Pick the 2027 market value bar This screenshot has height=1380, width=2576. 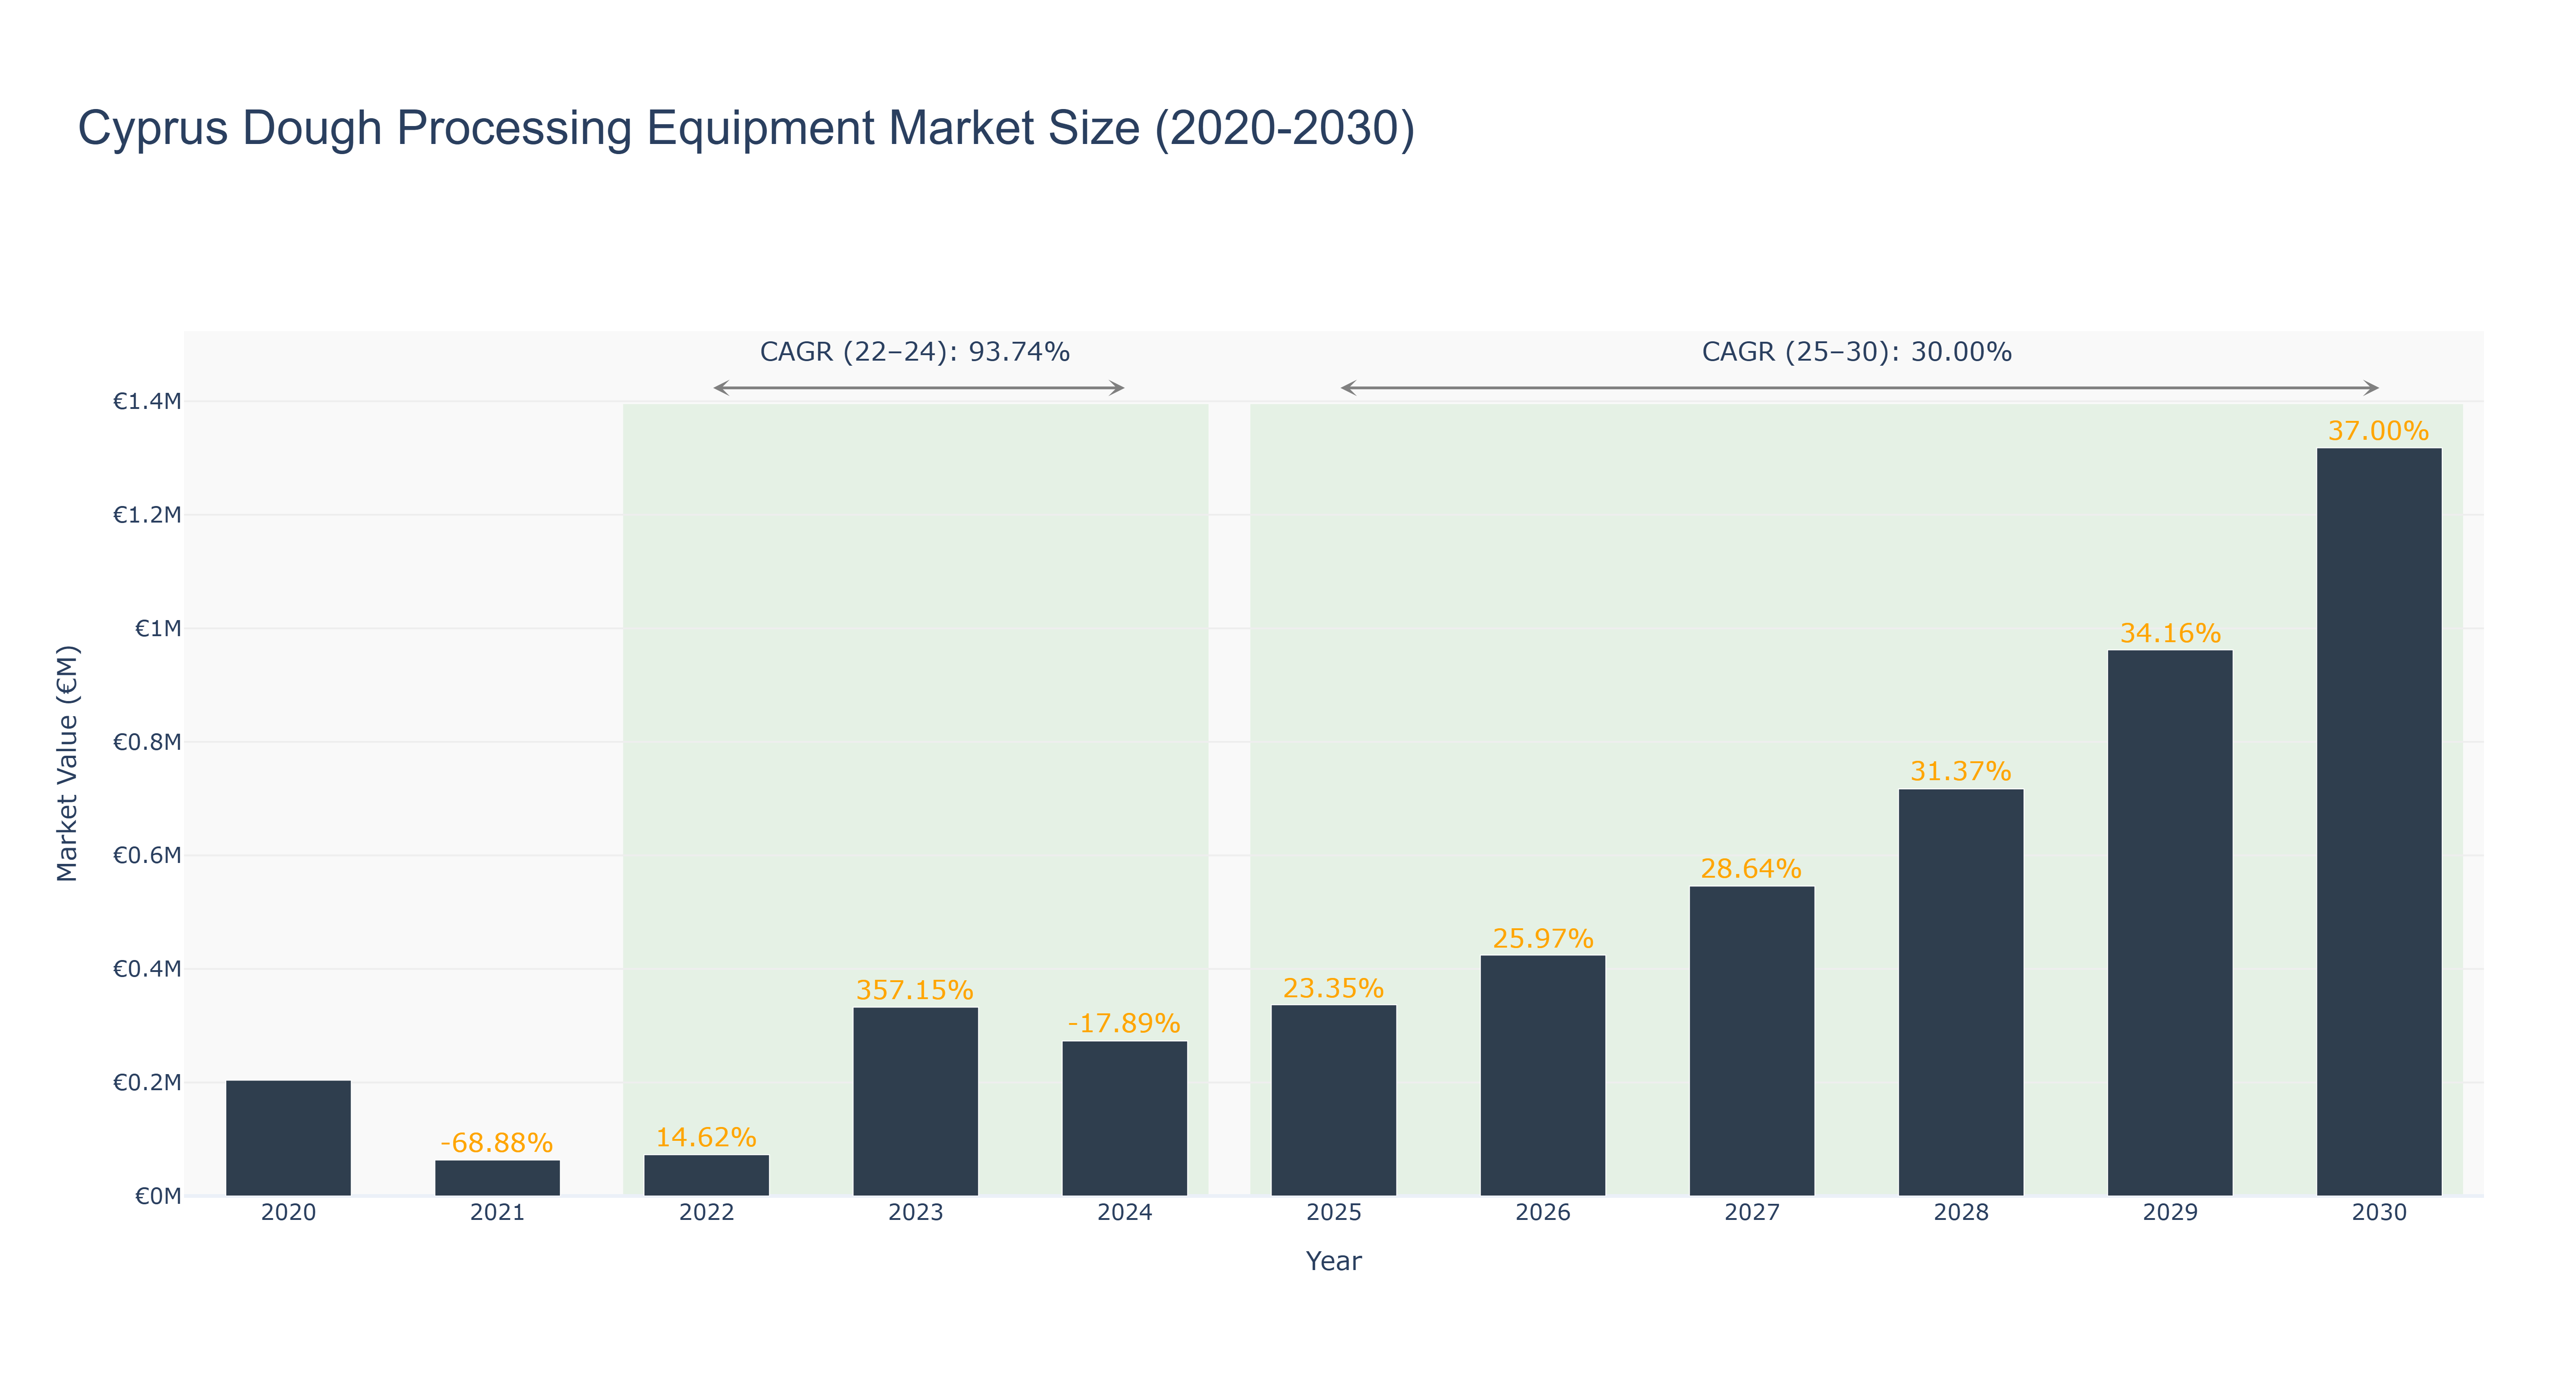(x=1751, y=1041)
